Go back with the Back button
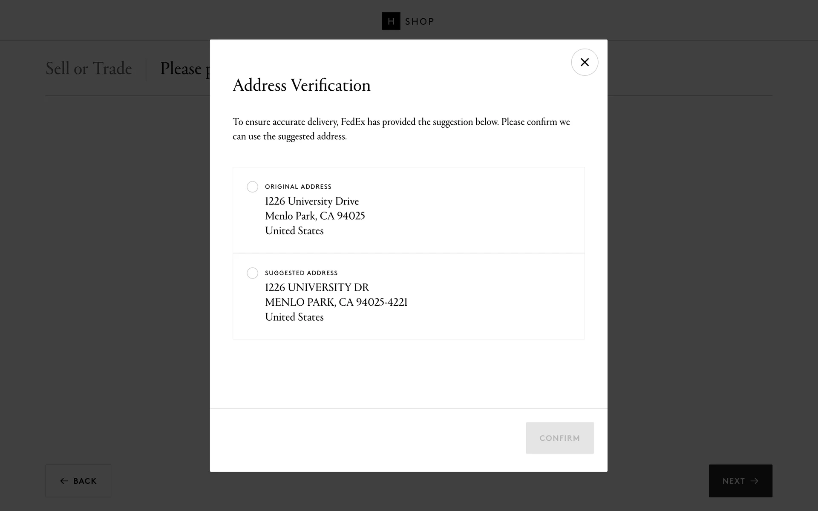This screenshot has height=511, width=818. coord(78,481)
